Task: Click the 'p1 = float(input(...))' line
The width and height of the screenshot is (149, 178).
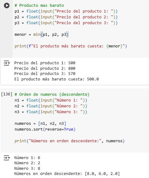Action: (x=66, y=11)
